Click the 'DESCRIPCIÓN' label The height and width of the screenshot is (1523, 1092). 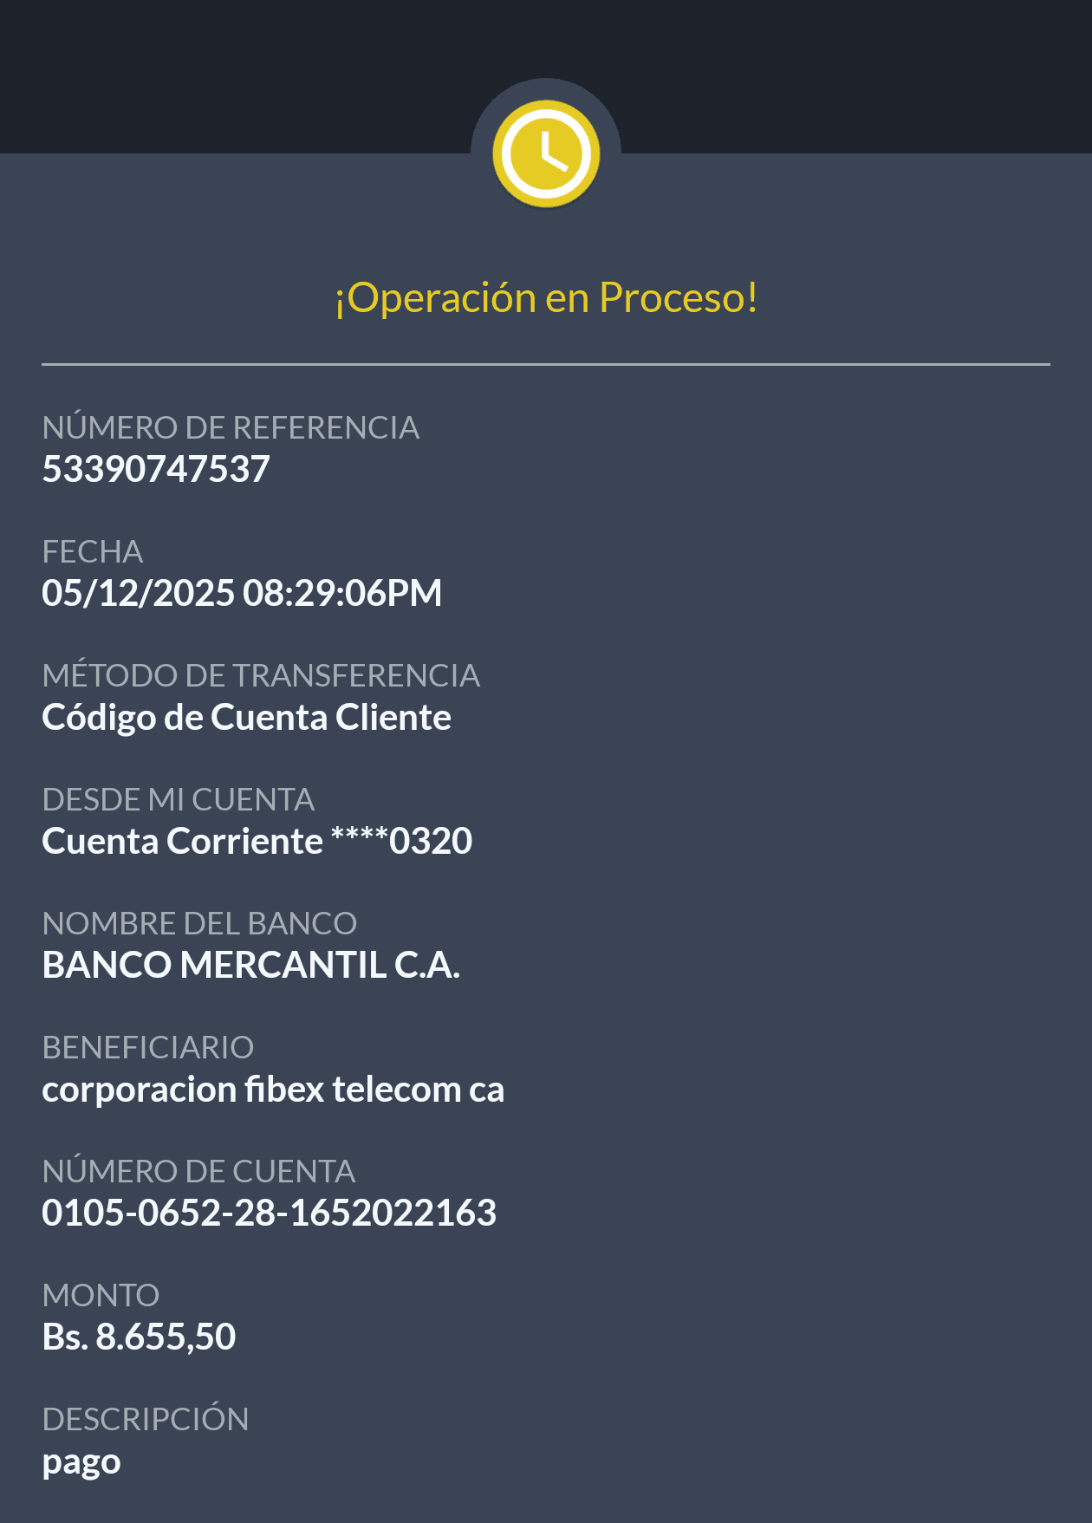tap(146, 1419)
